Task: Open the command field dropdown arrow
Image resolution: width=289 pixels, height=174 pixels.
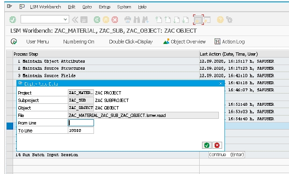Action: coord(65,19)
